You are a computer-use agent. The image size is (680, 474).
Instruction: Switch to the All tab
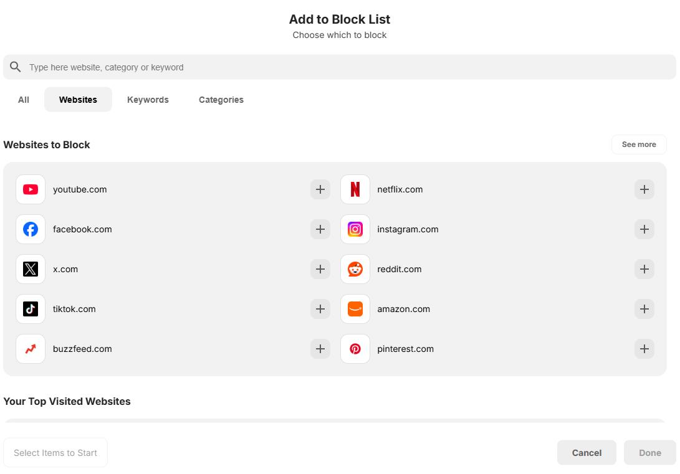coord(24,100)
